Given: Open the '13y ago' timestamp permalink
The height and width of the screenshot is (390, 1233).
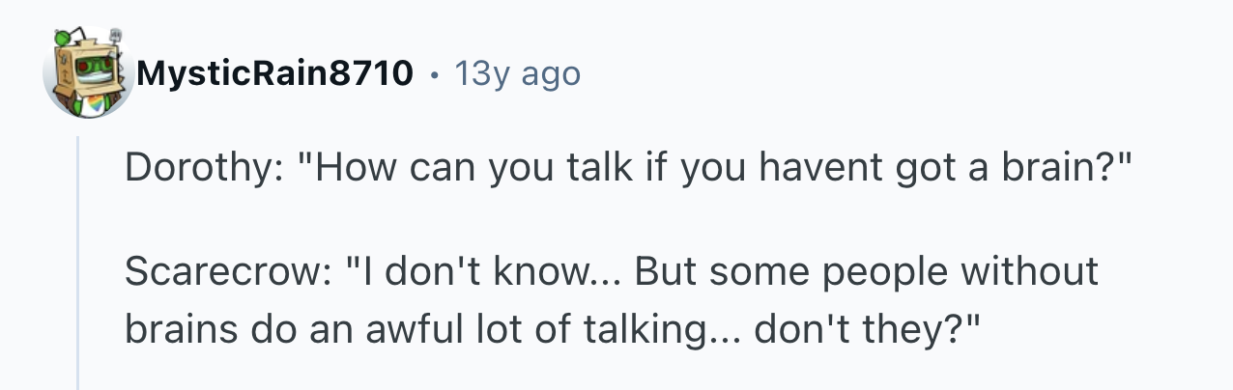Looking at the screenshot, I should (517, 73).
